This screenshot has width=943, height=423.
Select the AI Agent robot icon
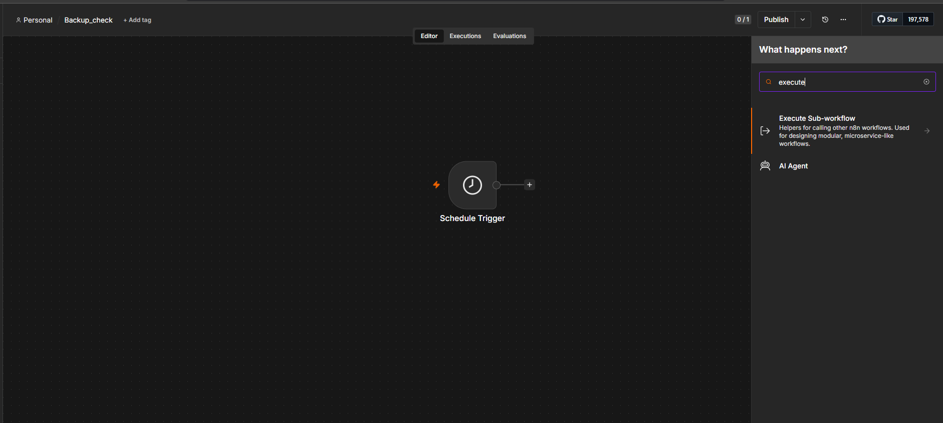pos(765,166)
